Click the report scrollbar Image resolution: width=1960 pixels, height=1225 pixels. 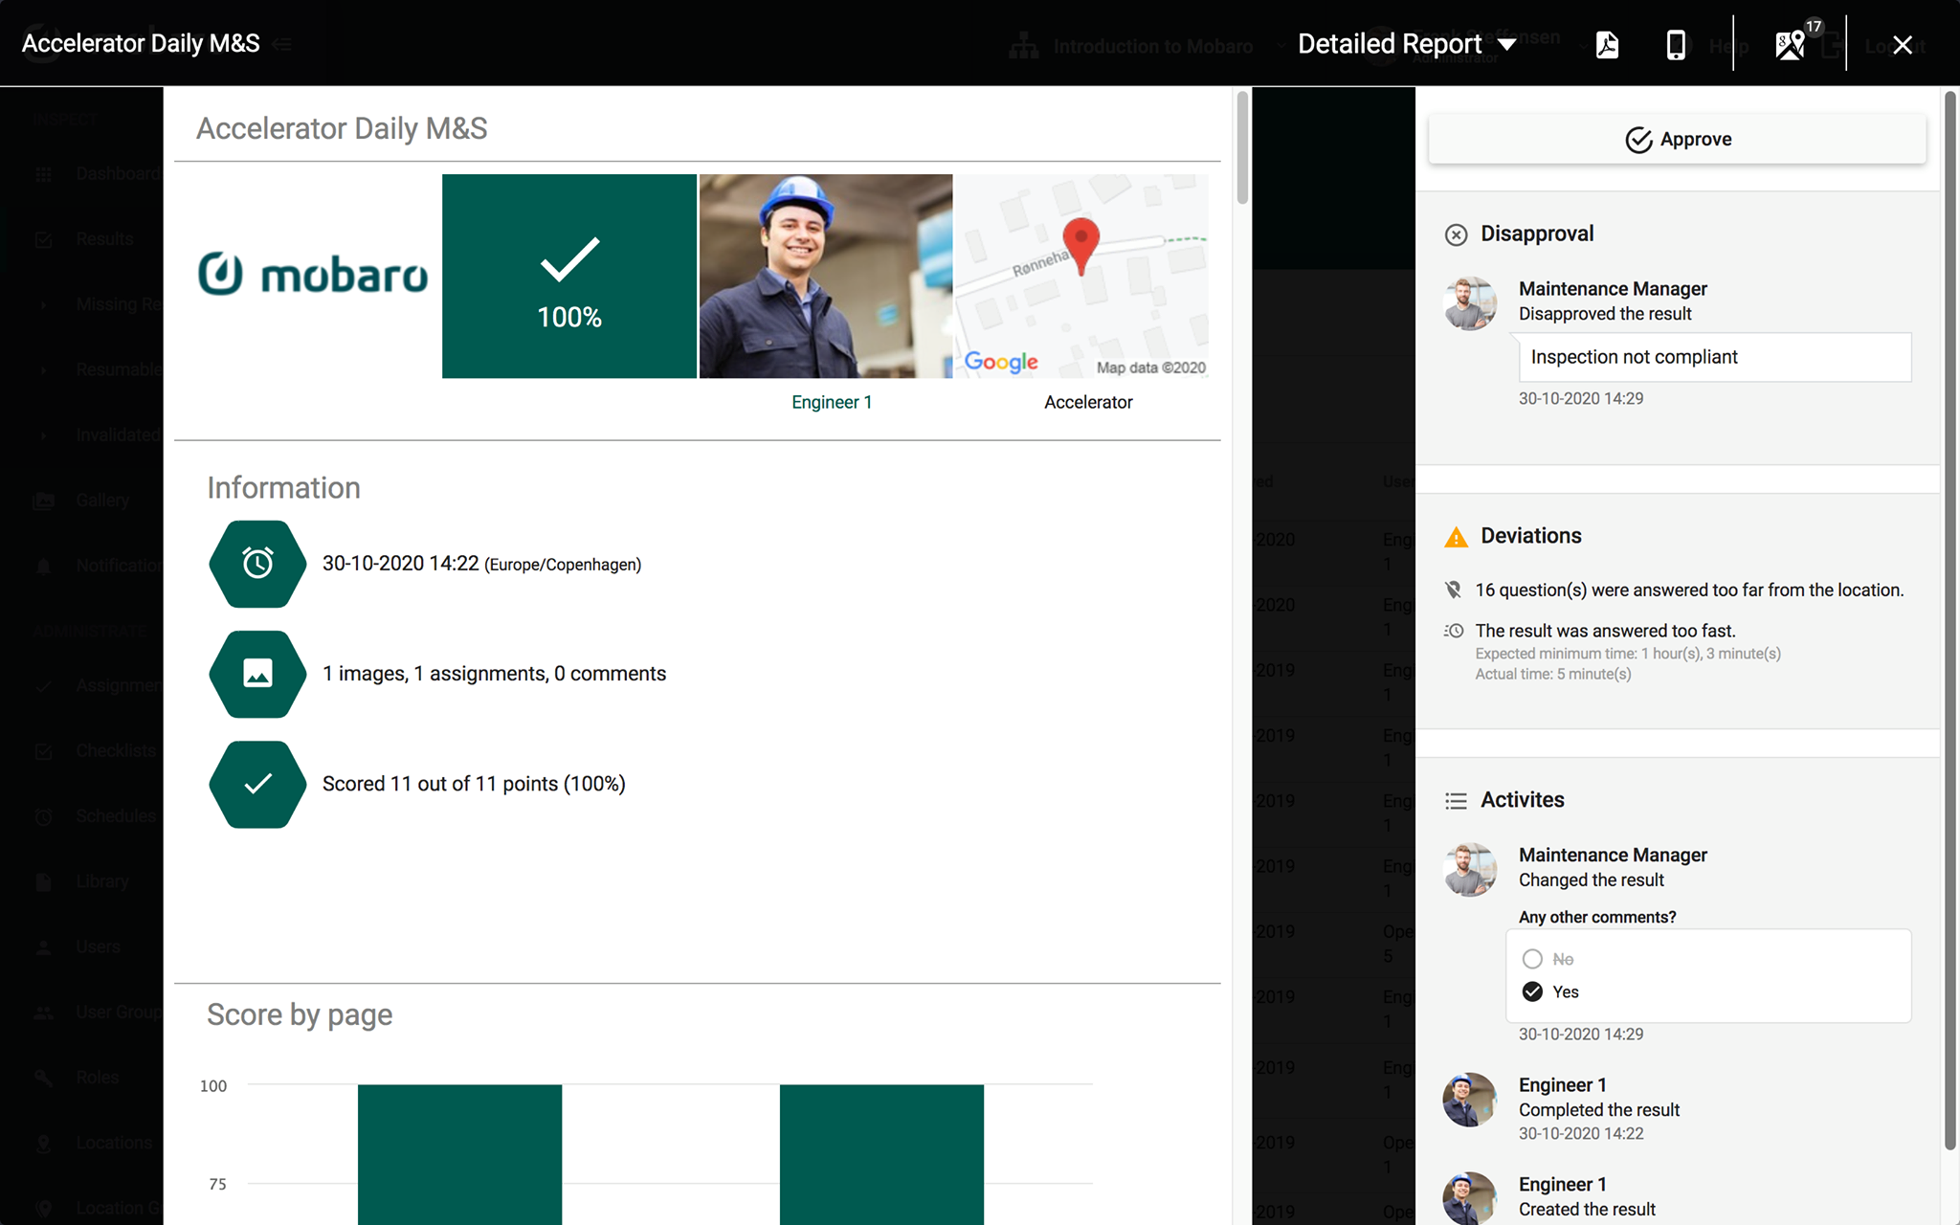tap(1242, 148)
